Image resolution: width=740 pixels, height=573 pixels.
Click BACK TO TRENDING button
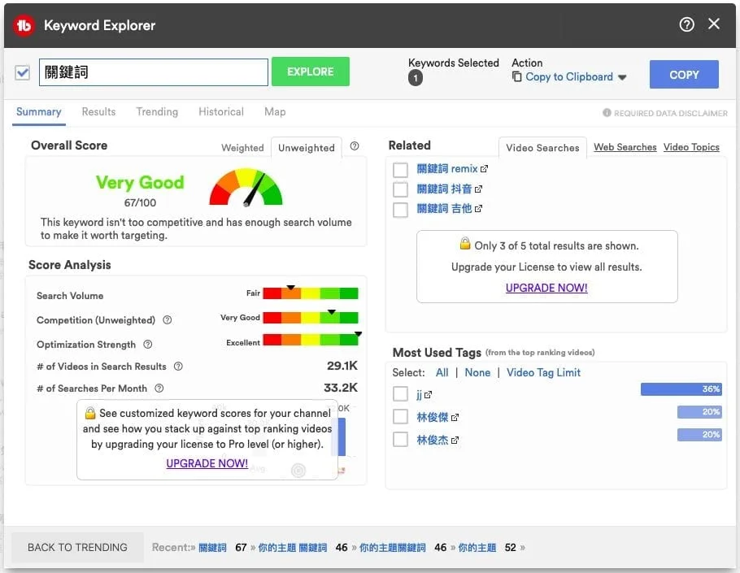pos(77,547)
